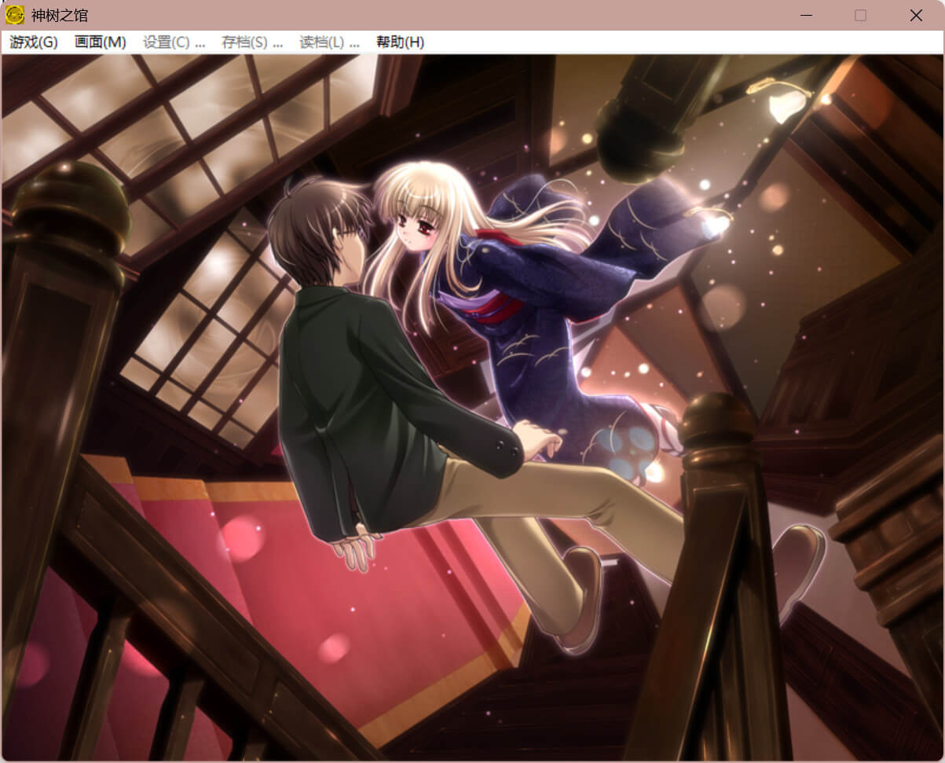The image size is (945, 763).
Task: Click the lattice window behind the boy
Action: point(204,338)
